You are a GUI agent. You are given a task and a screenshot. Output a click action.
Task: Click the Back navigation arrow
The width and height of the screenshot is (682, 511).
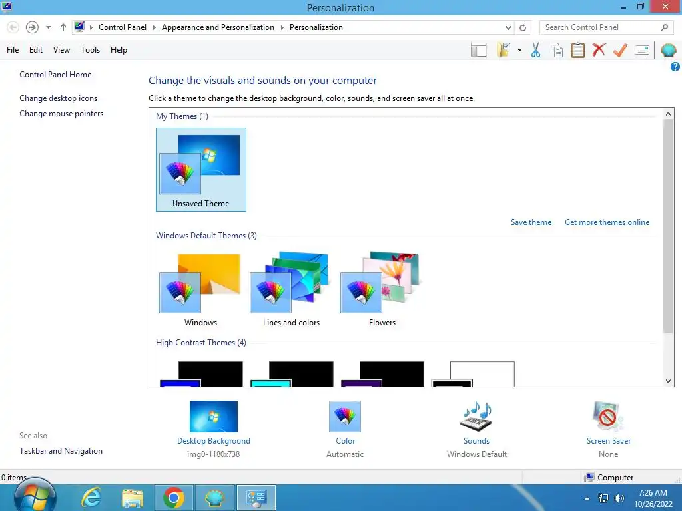[13, 27]
